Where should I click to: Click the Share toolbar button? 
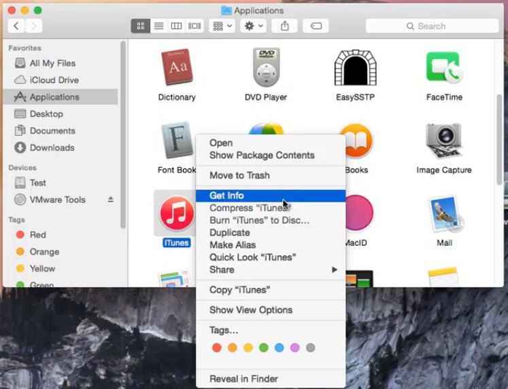pos(284,26)
